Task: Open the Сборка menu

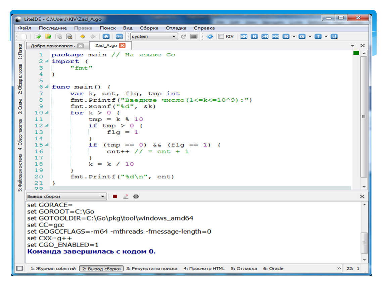Action: pyautogui.click(x=149, y=28)
